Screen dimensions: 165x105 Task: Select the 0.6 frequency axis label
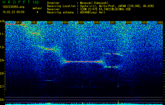[x=2, y=100]
